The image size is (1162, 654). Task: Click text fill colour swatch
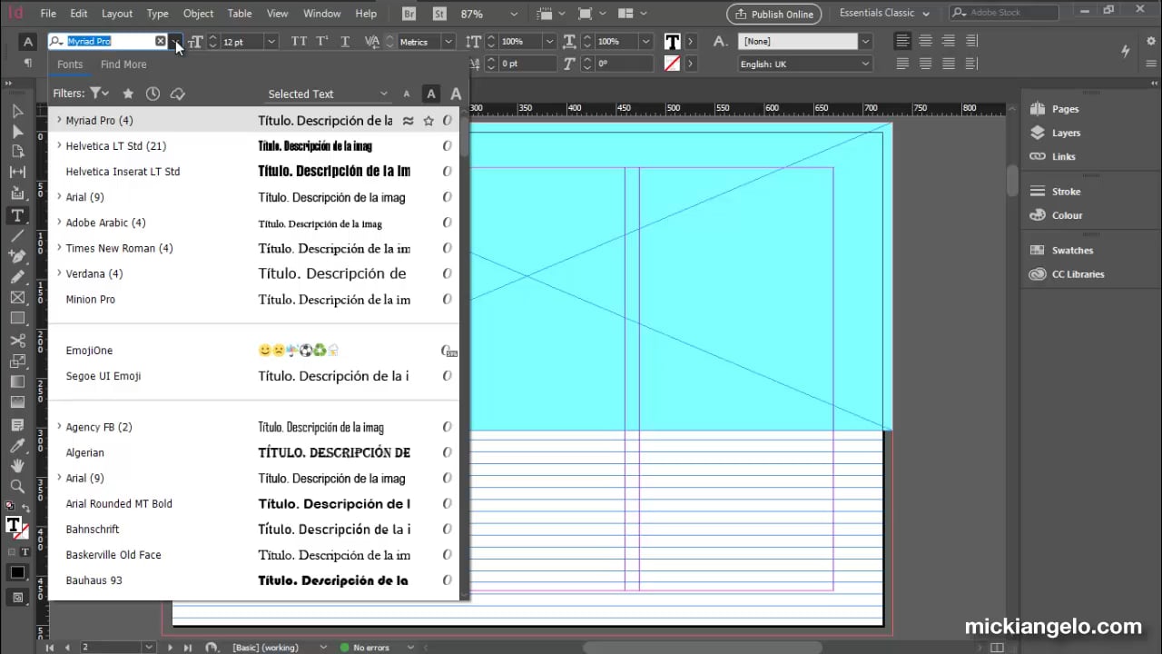click(673, 42)
